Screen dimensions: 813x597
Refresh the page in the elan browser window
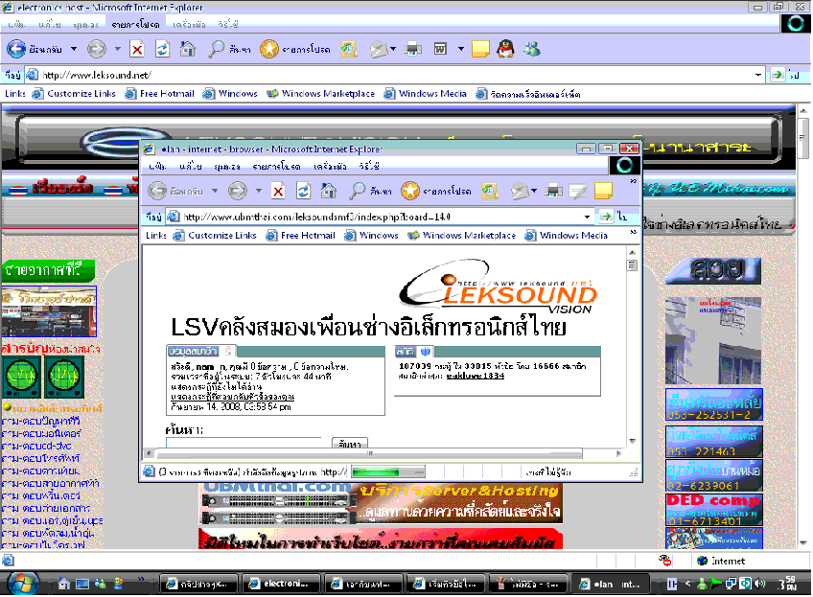coord(303,192)
